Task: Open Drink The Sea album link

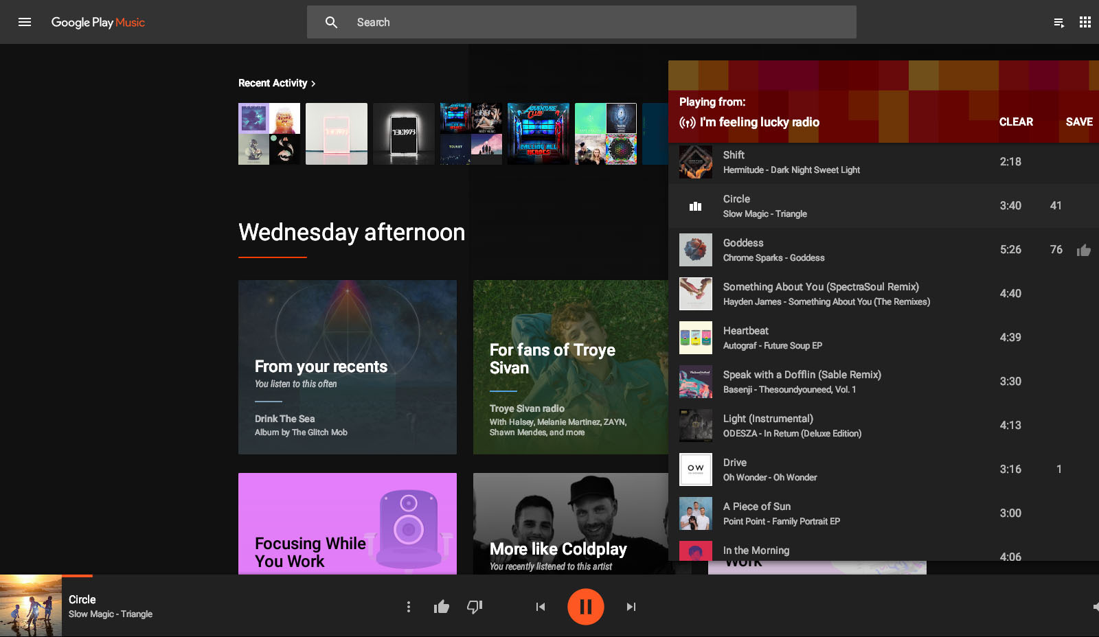Action: pyautogui.click(x=285, y=419)
